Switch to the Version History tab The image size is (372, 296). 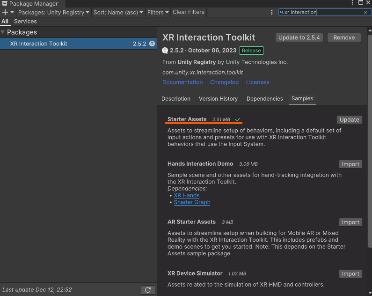218,99
